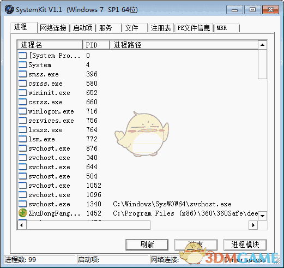Select icon of svchost.exe PID 1052
This screenshot has height=268, width=284.
[23, 186]
